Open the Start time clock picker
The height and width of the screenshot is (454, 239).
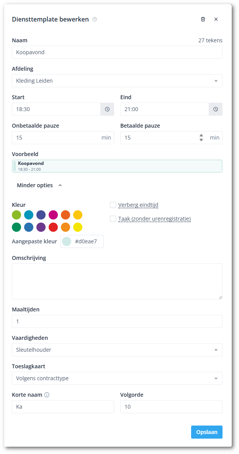point(107,109)
